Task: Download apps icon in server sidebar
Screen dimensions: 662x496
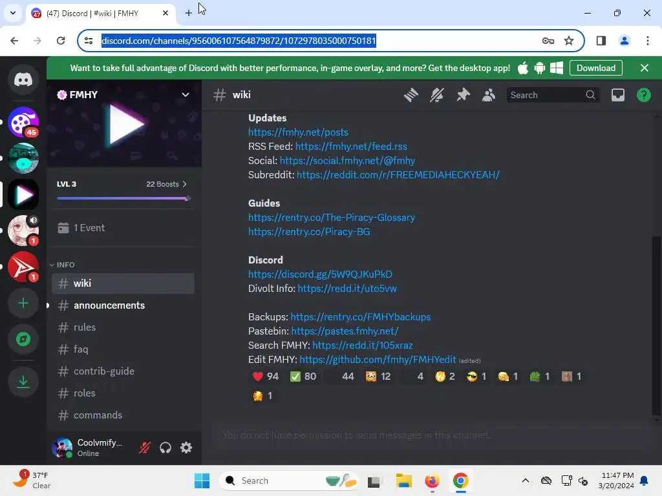Action: 23,382
